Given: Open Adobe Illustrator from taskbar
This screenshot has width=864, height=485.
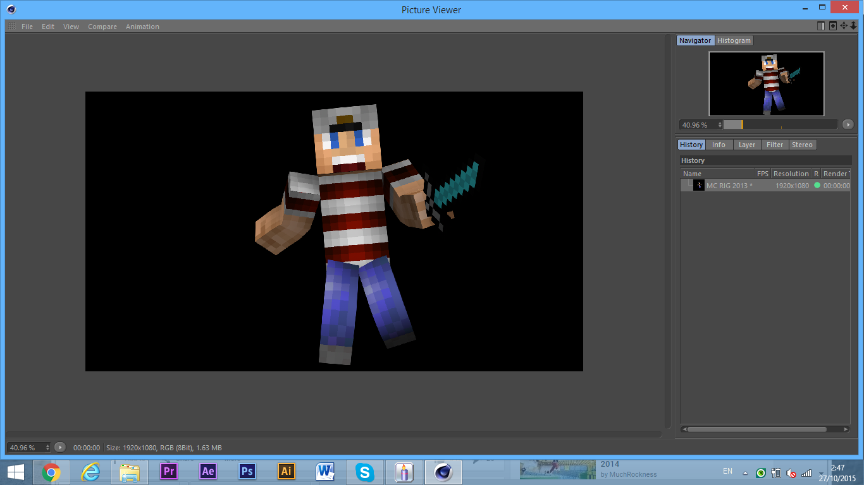Looking at the screenshot, I should tap(287, 472).
